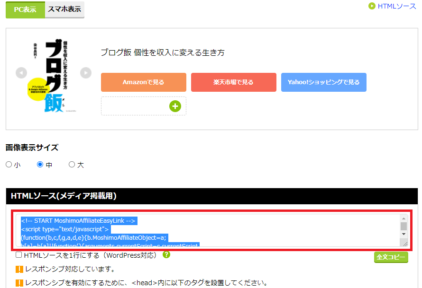Click the レスポンシブを有効にするために notice text
Image resolution: width=422 pixels, height=288 pixels.
click(147, 283)
